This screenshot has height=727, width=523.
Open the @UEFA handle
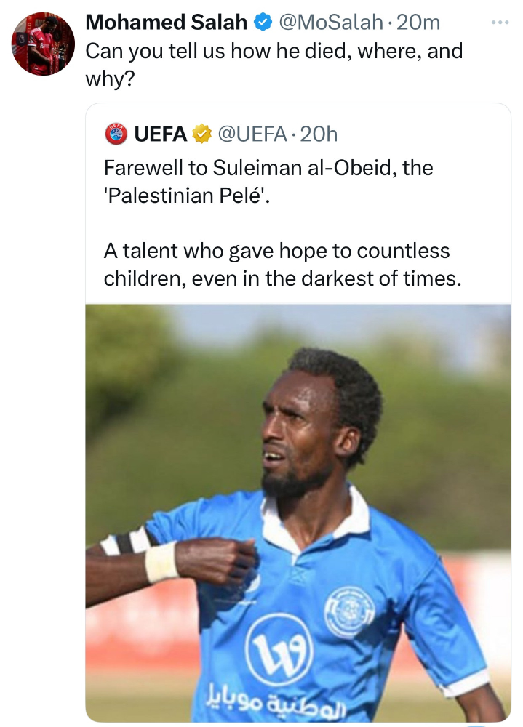tap(252, 134)
